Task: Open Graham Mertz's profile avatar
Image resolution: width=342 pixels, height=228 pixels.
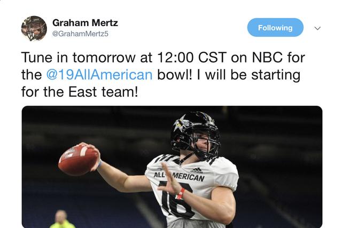Action: pyautogui.click(x=34, y=28)
